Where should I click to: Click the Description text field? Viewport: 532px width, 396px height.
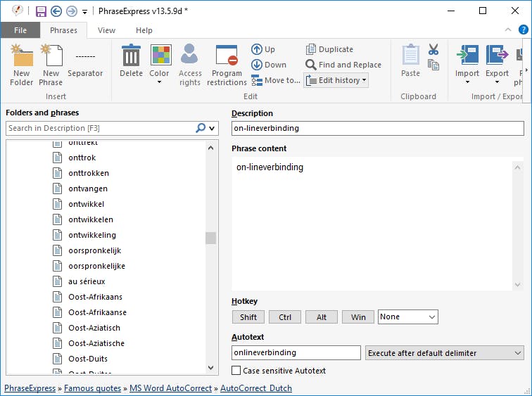378,128
